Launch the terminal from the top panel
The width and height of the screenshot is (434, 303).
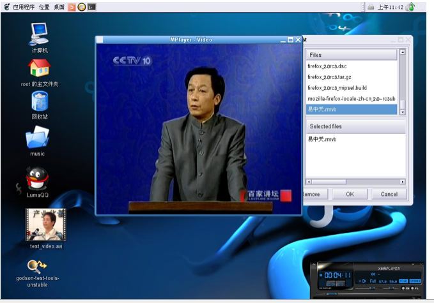coord(91,7)
